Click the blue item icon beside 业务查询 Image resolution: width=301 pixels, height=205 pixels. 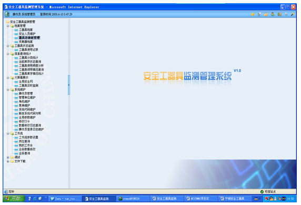click(x=16, y=153)
